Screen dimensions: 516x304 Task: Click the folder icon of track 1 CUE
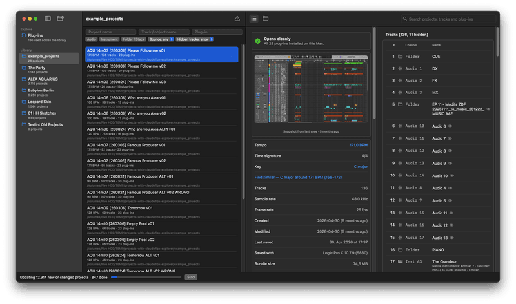[x=400, y=57]
